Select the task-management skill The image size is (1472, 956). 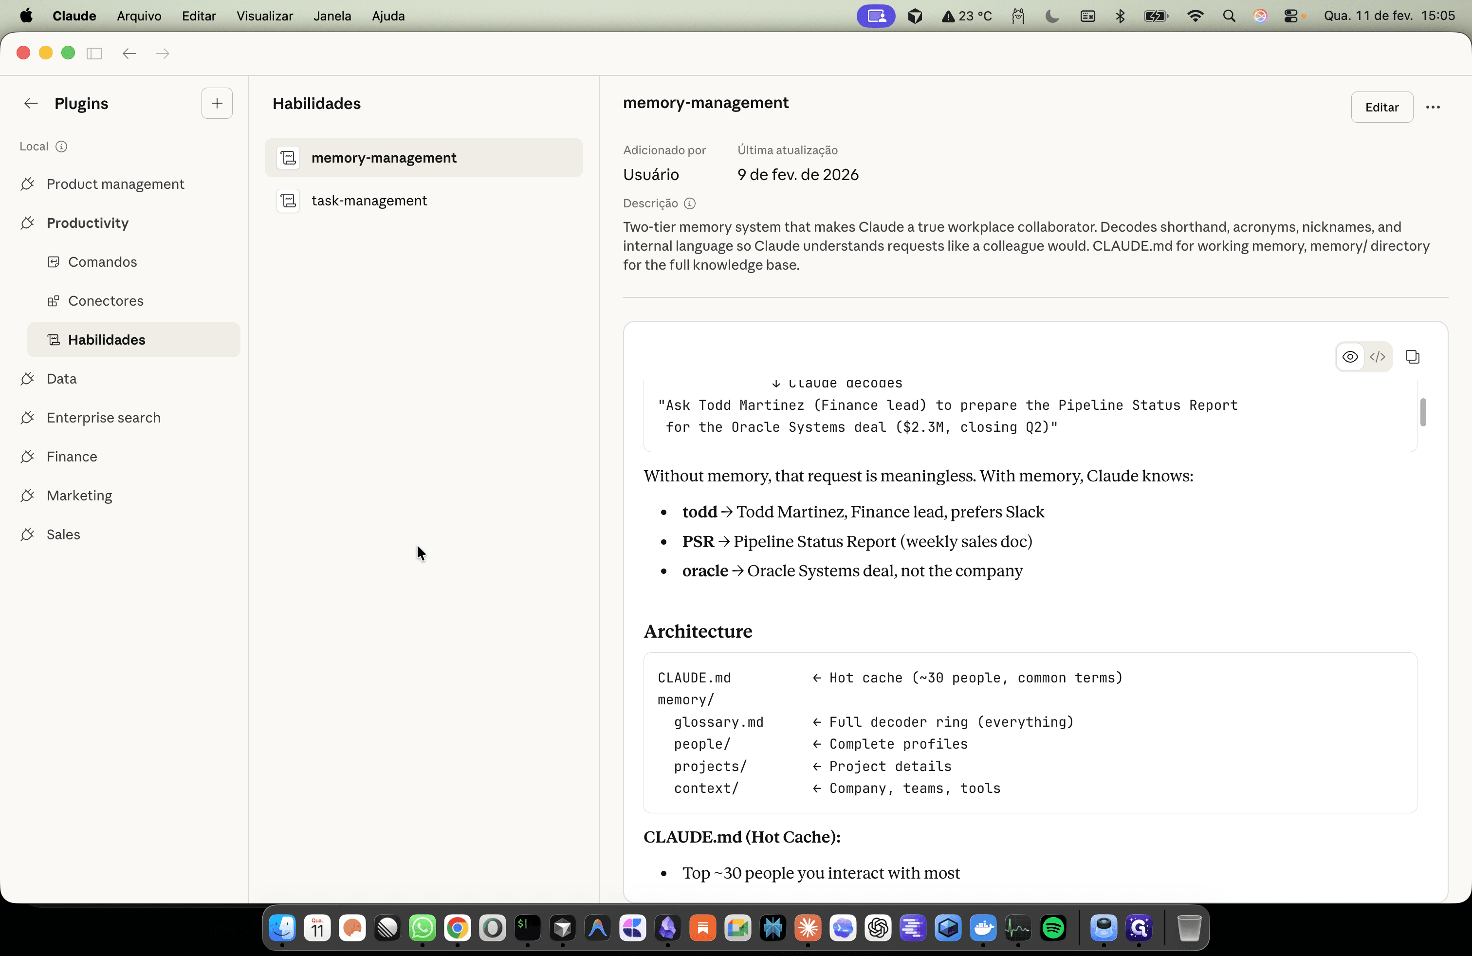[x=423, y=201]
